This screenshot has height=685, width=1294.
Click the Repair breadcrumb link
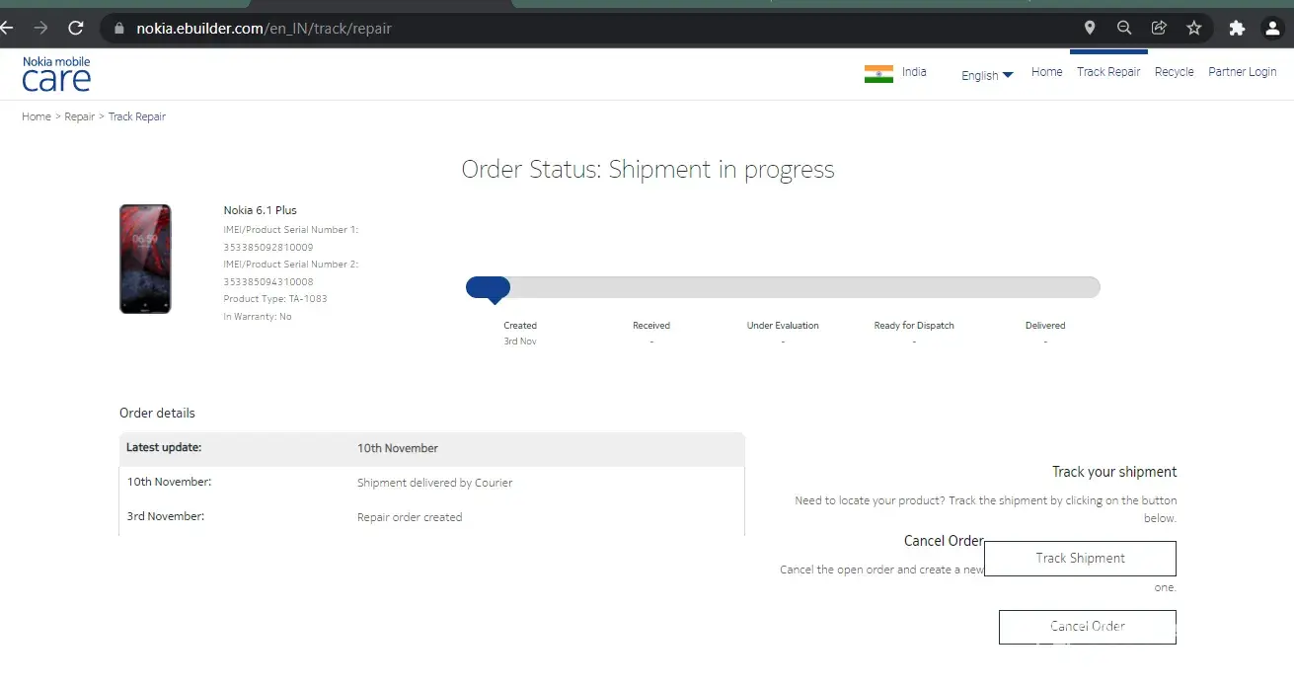pyautogui.click(x=80, y=116)
